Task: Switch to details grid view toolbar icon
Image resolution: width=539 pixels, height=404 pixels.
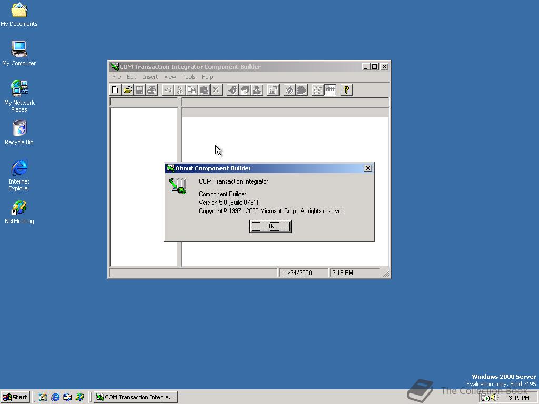Action: (x=331, y=90)
